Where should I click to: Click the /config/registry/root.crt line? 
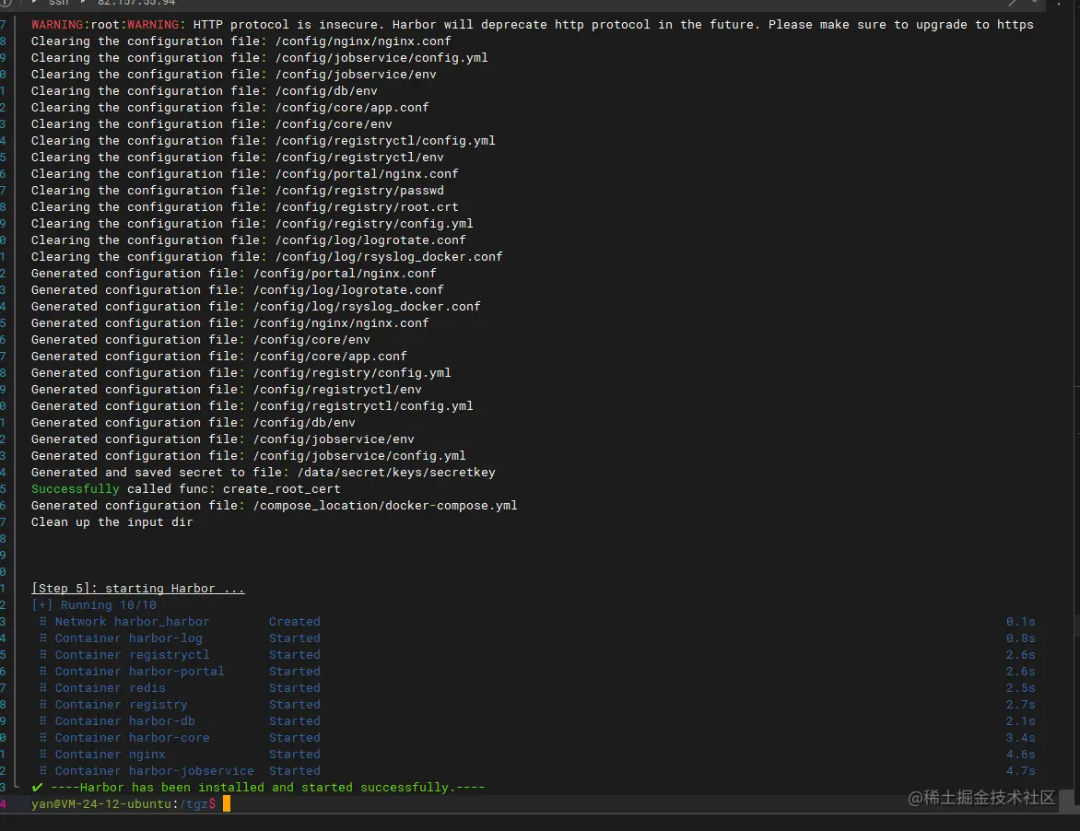(244, 206)
